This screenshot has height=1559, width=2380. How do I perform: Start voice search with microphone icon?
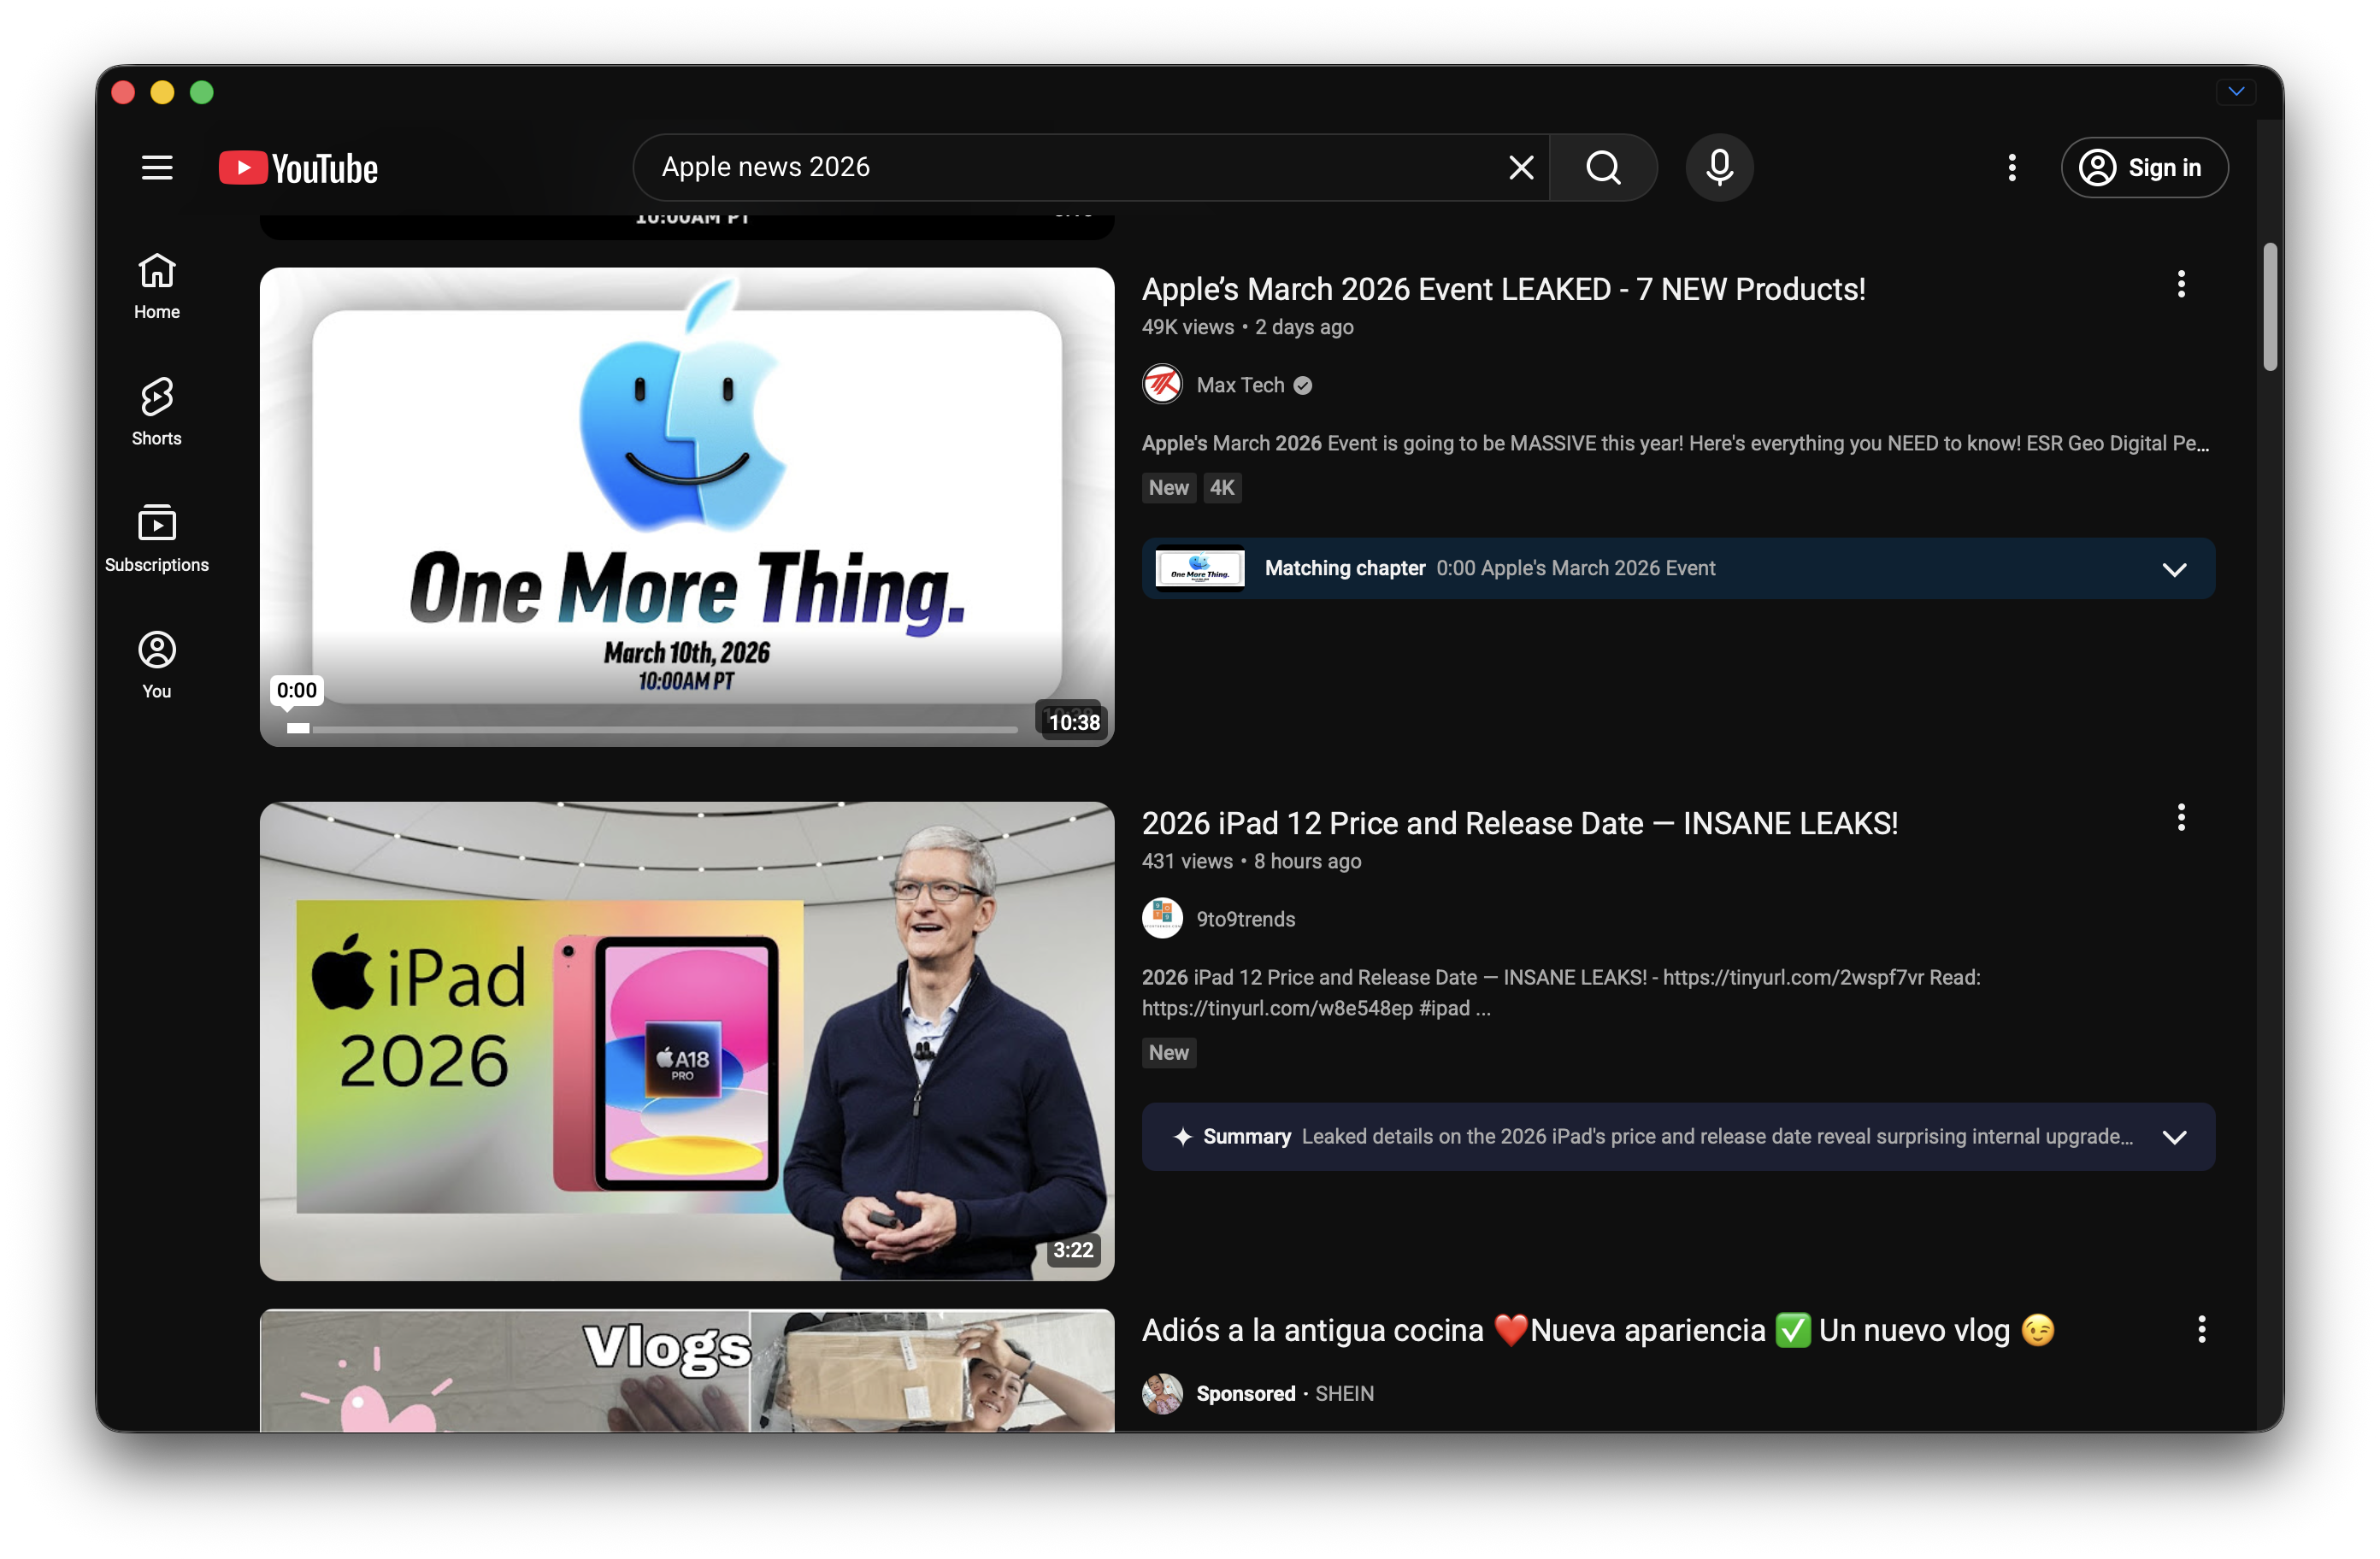[x=1719, y=168]
